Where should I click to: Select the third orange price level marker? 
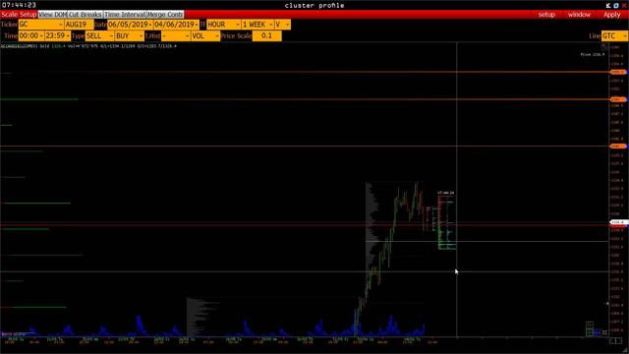coord(618,147)
